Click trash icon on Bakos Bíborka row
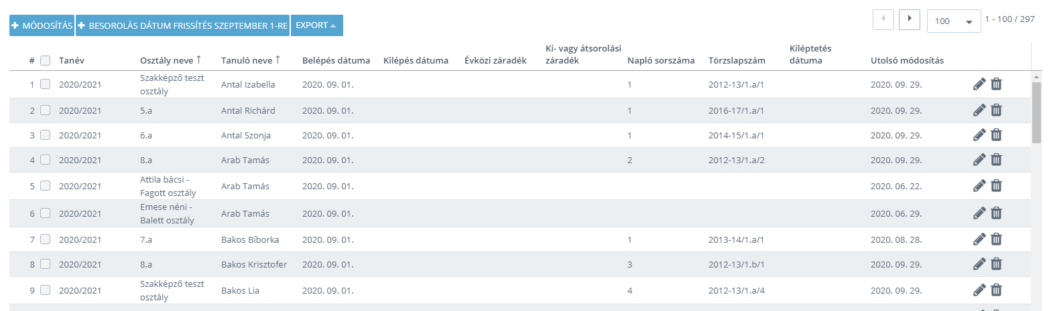 [997, 239]
